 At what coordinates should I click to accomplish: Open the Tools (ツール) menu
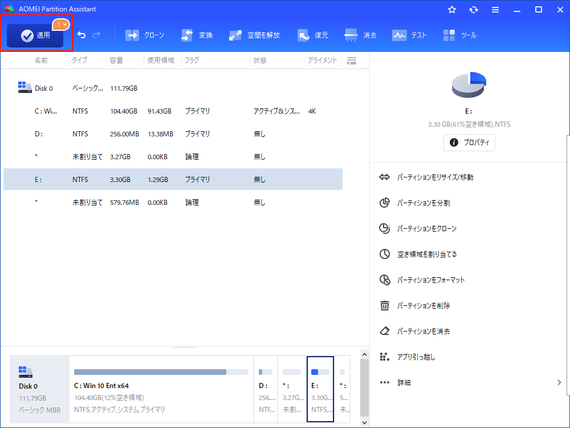(x=459, y=35)
